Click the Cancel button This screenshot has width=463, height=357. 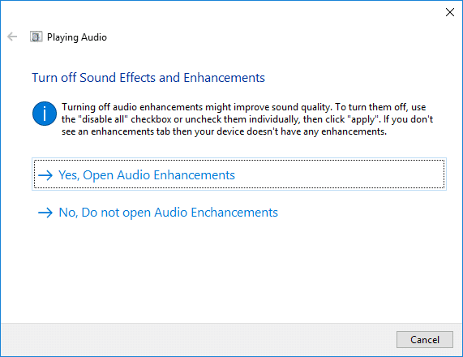click(425, 340)
